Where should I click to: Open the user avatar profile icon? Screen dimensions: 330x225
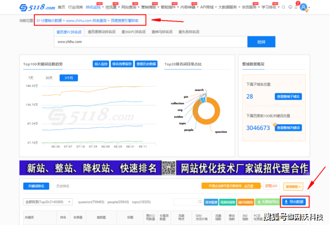(x=303, y=7)
